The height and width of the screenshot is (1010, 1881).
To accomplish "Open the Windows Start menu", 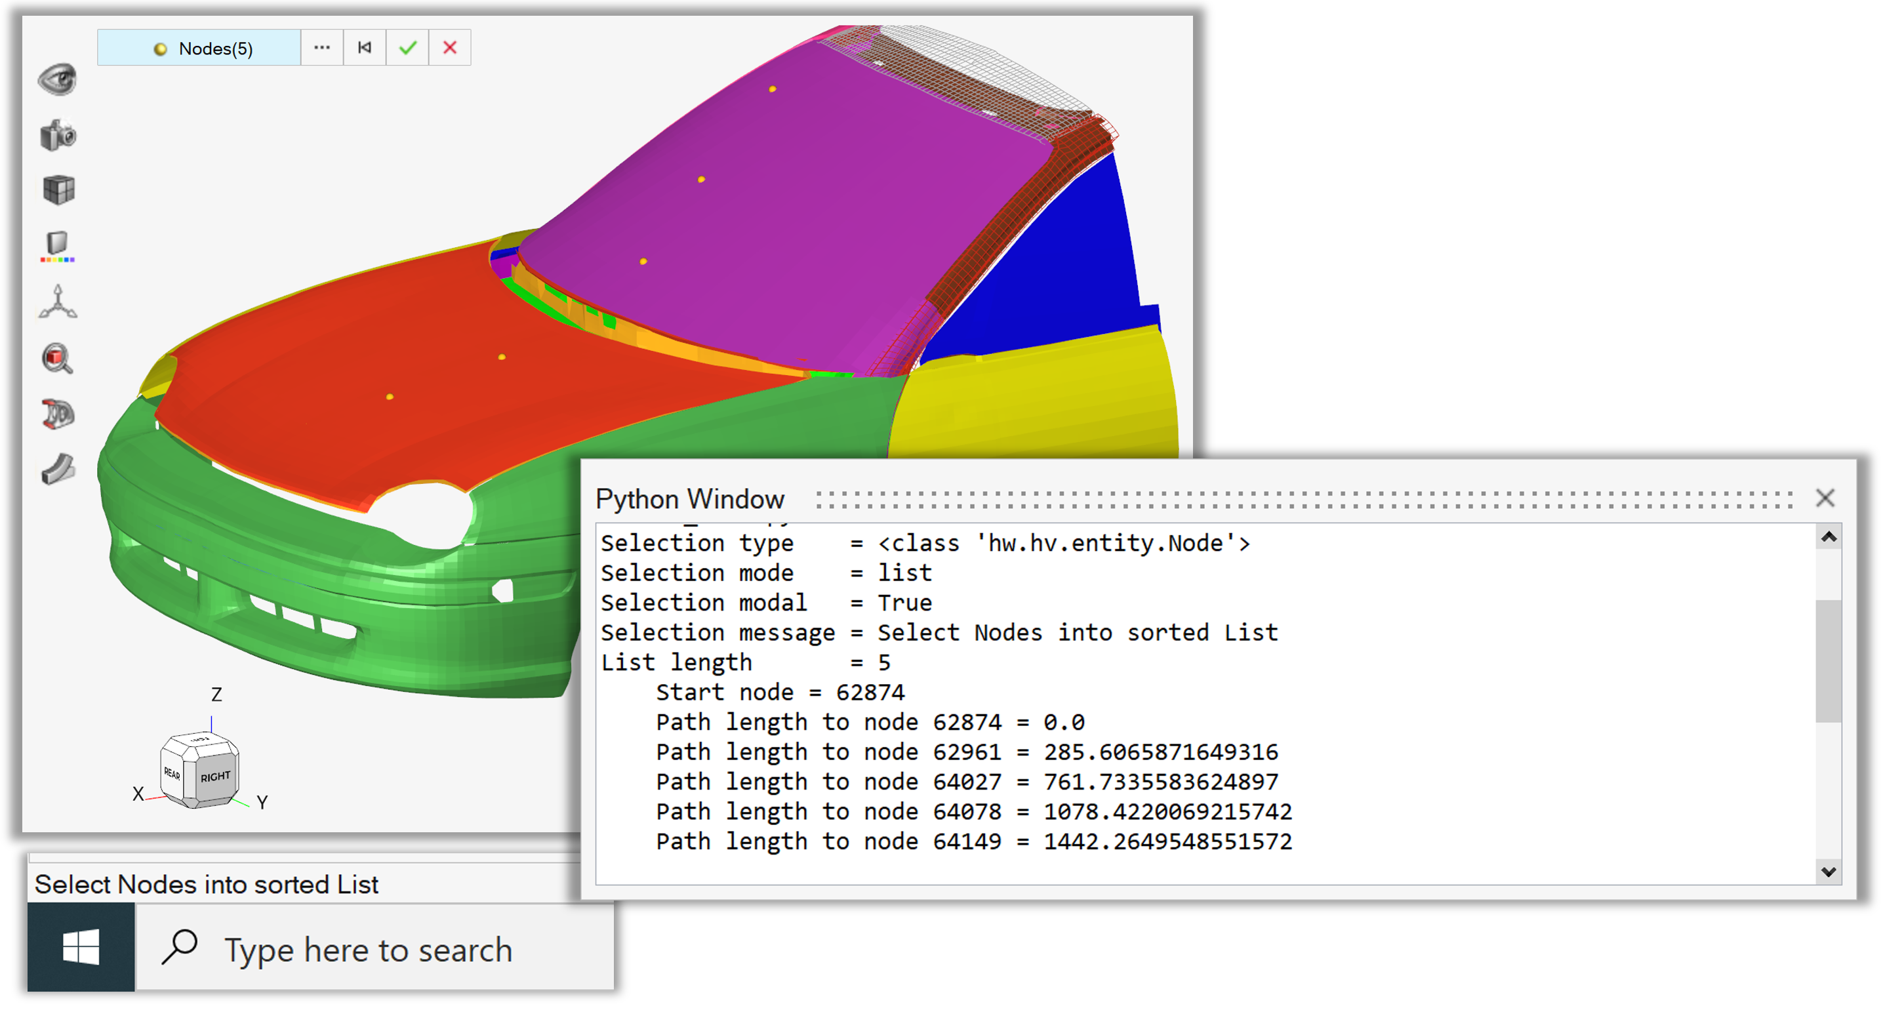I will click(81, 947).
